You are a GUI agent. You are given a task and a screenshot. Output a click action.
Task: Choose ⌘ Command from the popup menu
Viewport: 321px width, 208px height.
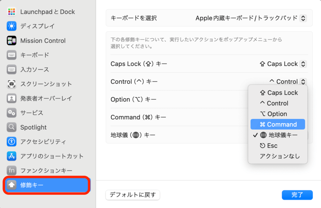[278, 124]
